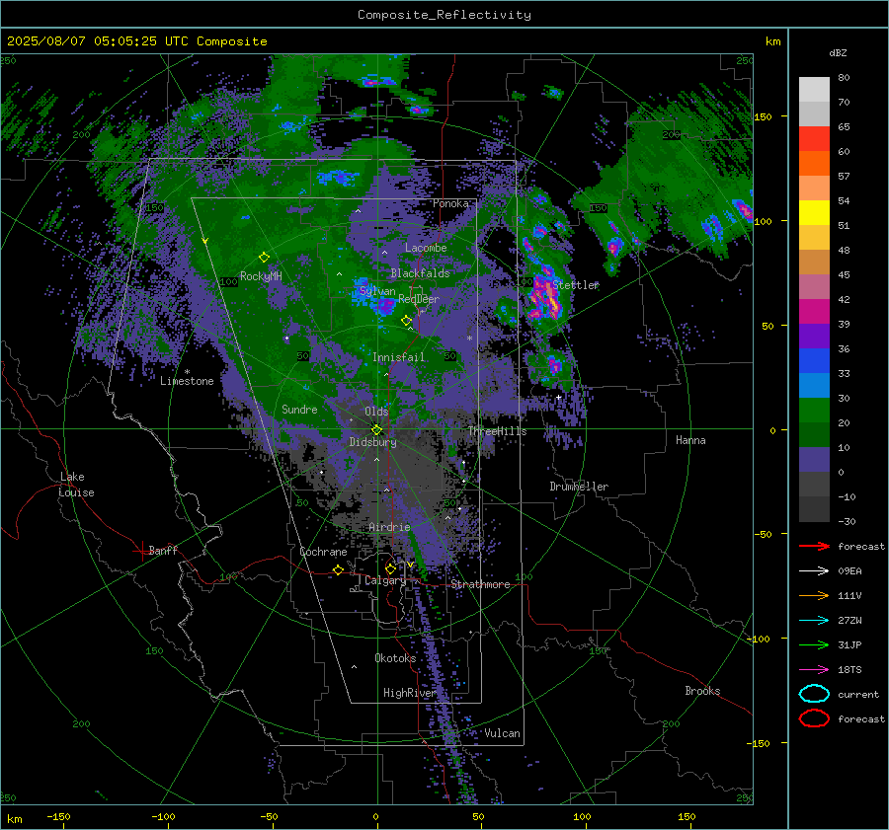Click the Hanna city label
The image size is (889, 830).
pos(690,440)
